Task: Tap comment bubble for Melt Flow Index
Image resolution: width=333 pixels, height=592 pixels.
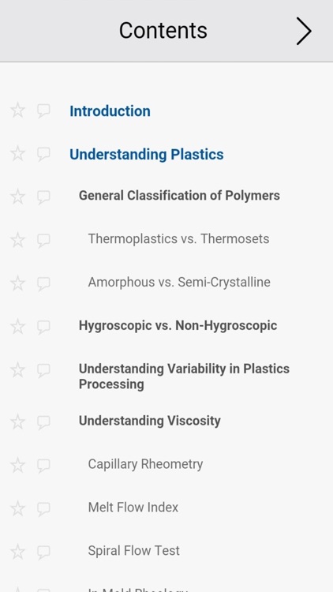Action: click(x=43, y=509)
